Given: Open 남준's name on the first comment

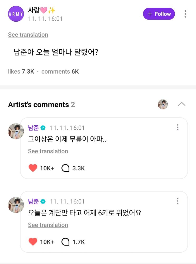Looking at the screenshot, I should (x=34, y=128).
